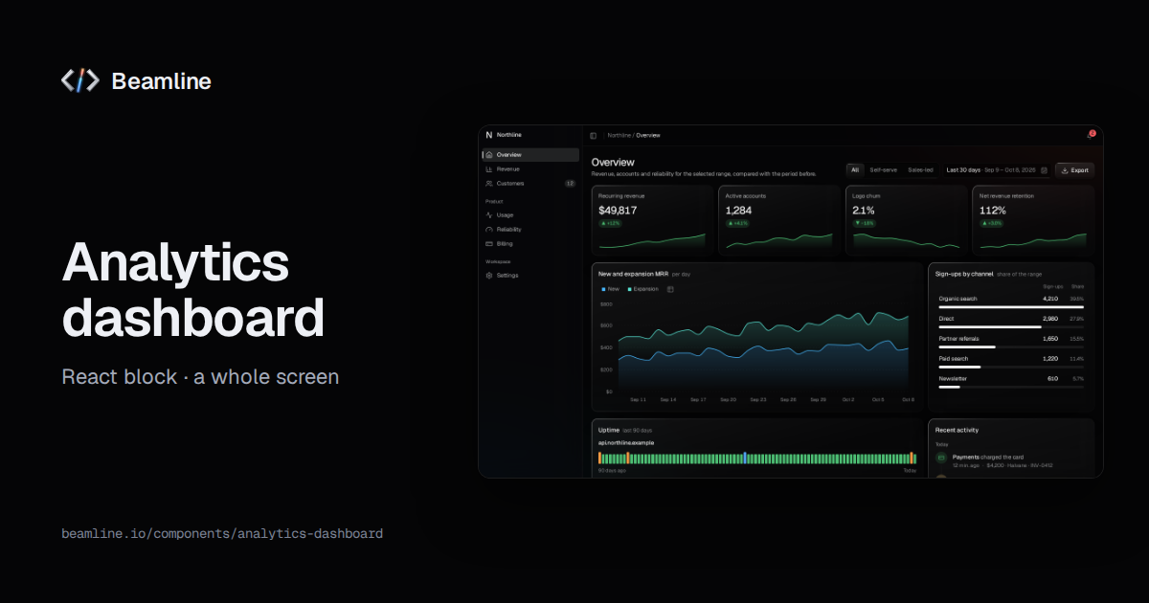1149x603 pixels.
Task: Click the Organic search share bar
Action: click(x=1011, y=306)
